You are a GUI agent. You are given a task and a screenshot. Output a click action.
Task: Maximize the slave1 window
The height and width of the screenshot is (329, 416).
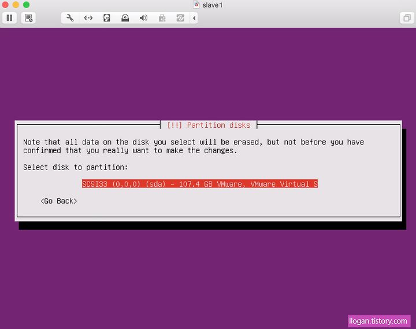click(x=26, y=5)
